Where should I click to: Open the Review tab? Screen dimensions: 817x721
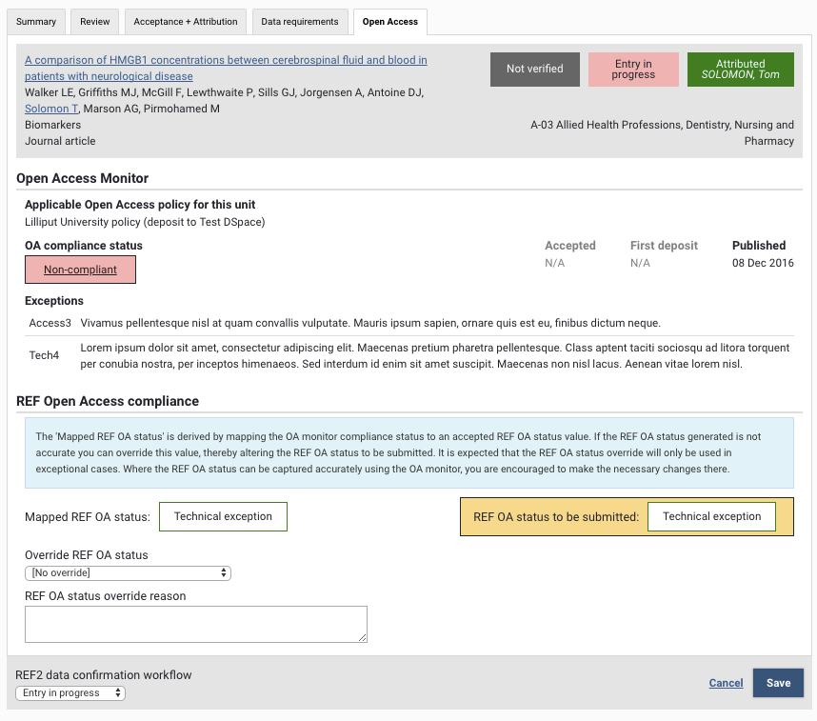[94, 22]
